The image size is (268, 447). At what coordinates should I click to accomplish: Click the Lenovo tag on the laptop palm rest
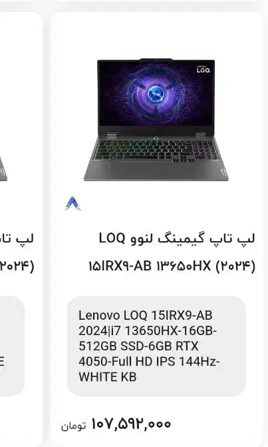224,172
